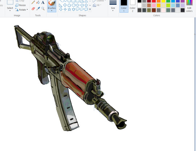
Task: Open the Rotate dropdown
Action: (21, 10)
